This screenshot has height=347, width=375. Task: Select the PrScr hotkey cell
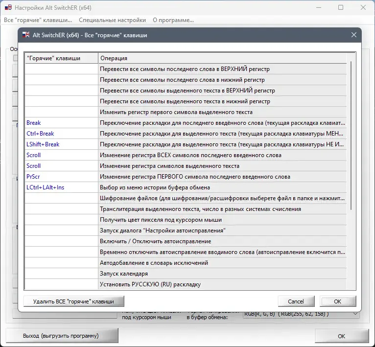62,177
